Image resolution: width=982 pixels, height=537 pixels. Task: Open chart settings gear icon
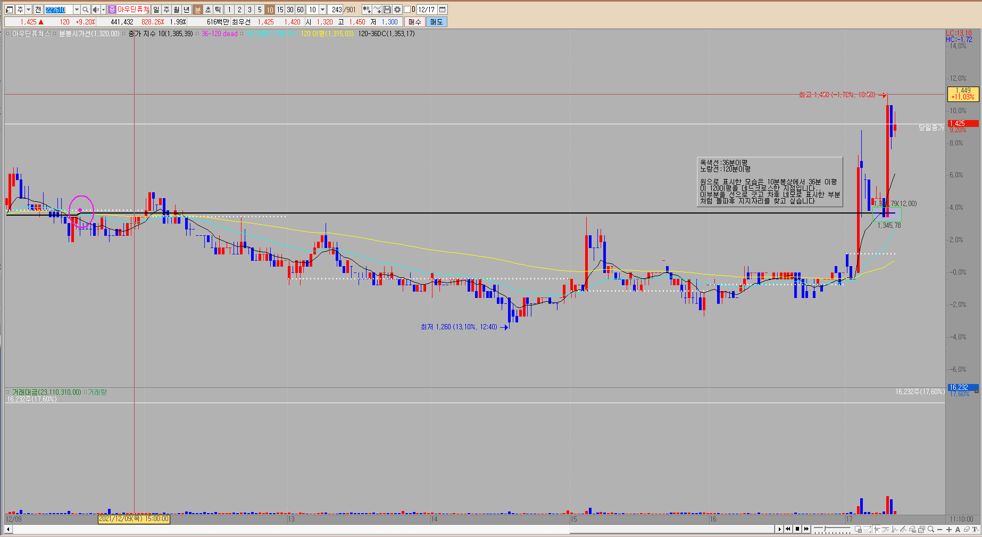click(397, 10)
